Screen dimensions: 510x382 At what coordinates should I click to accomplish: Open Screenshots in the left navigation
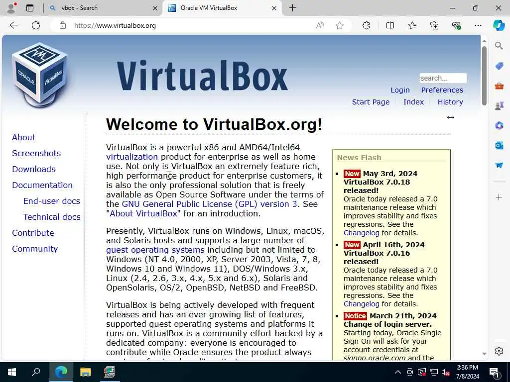(36, 153)
